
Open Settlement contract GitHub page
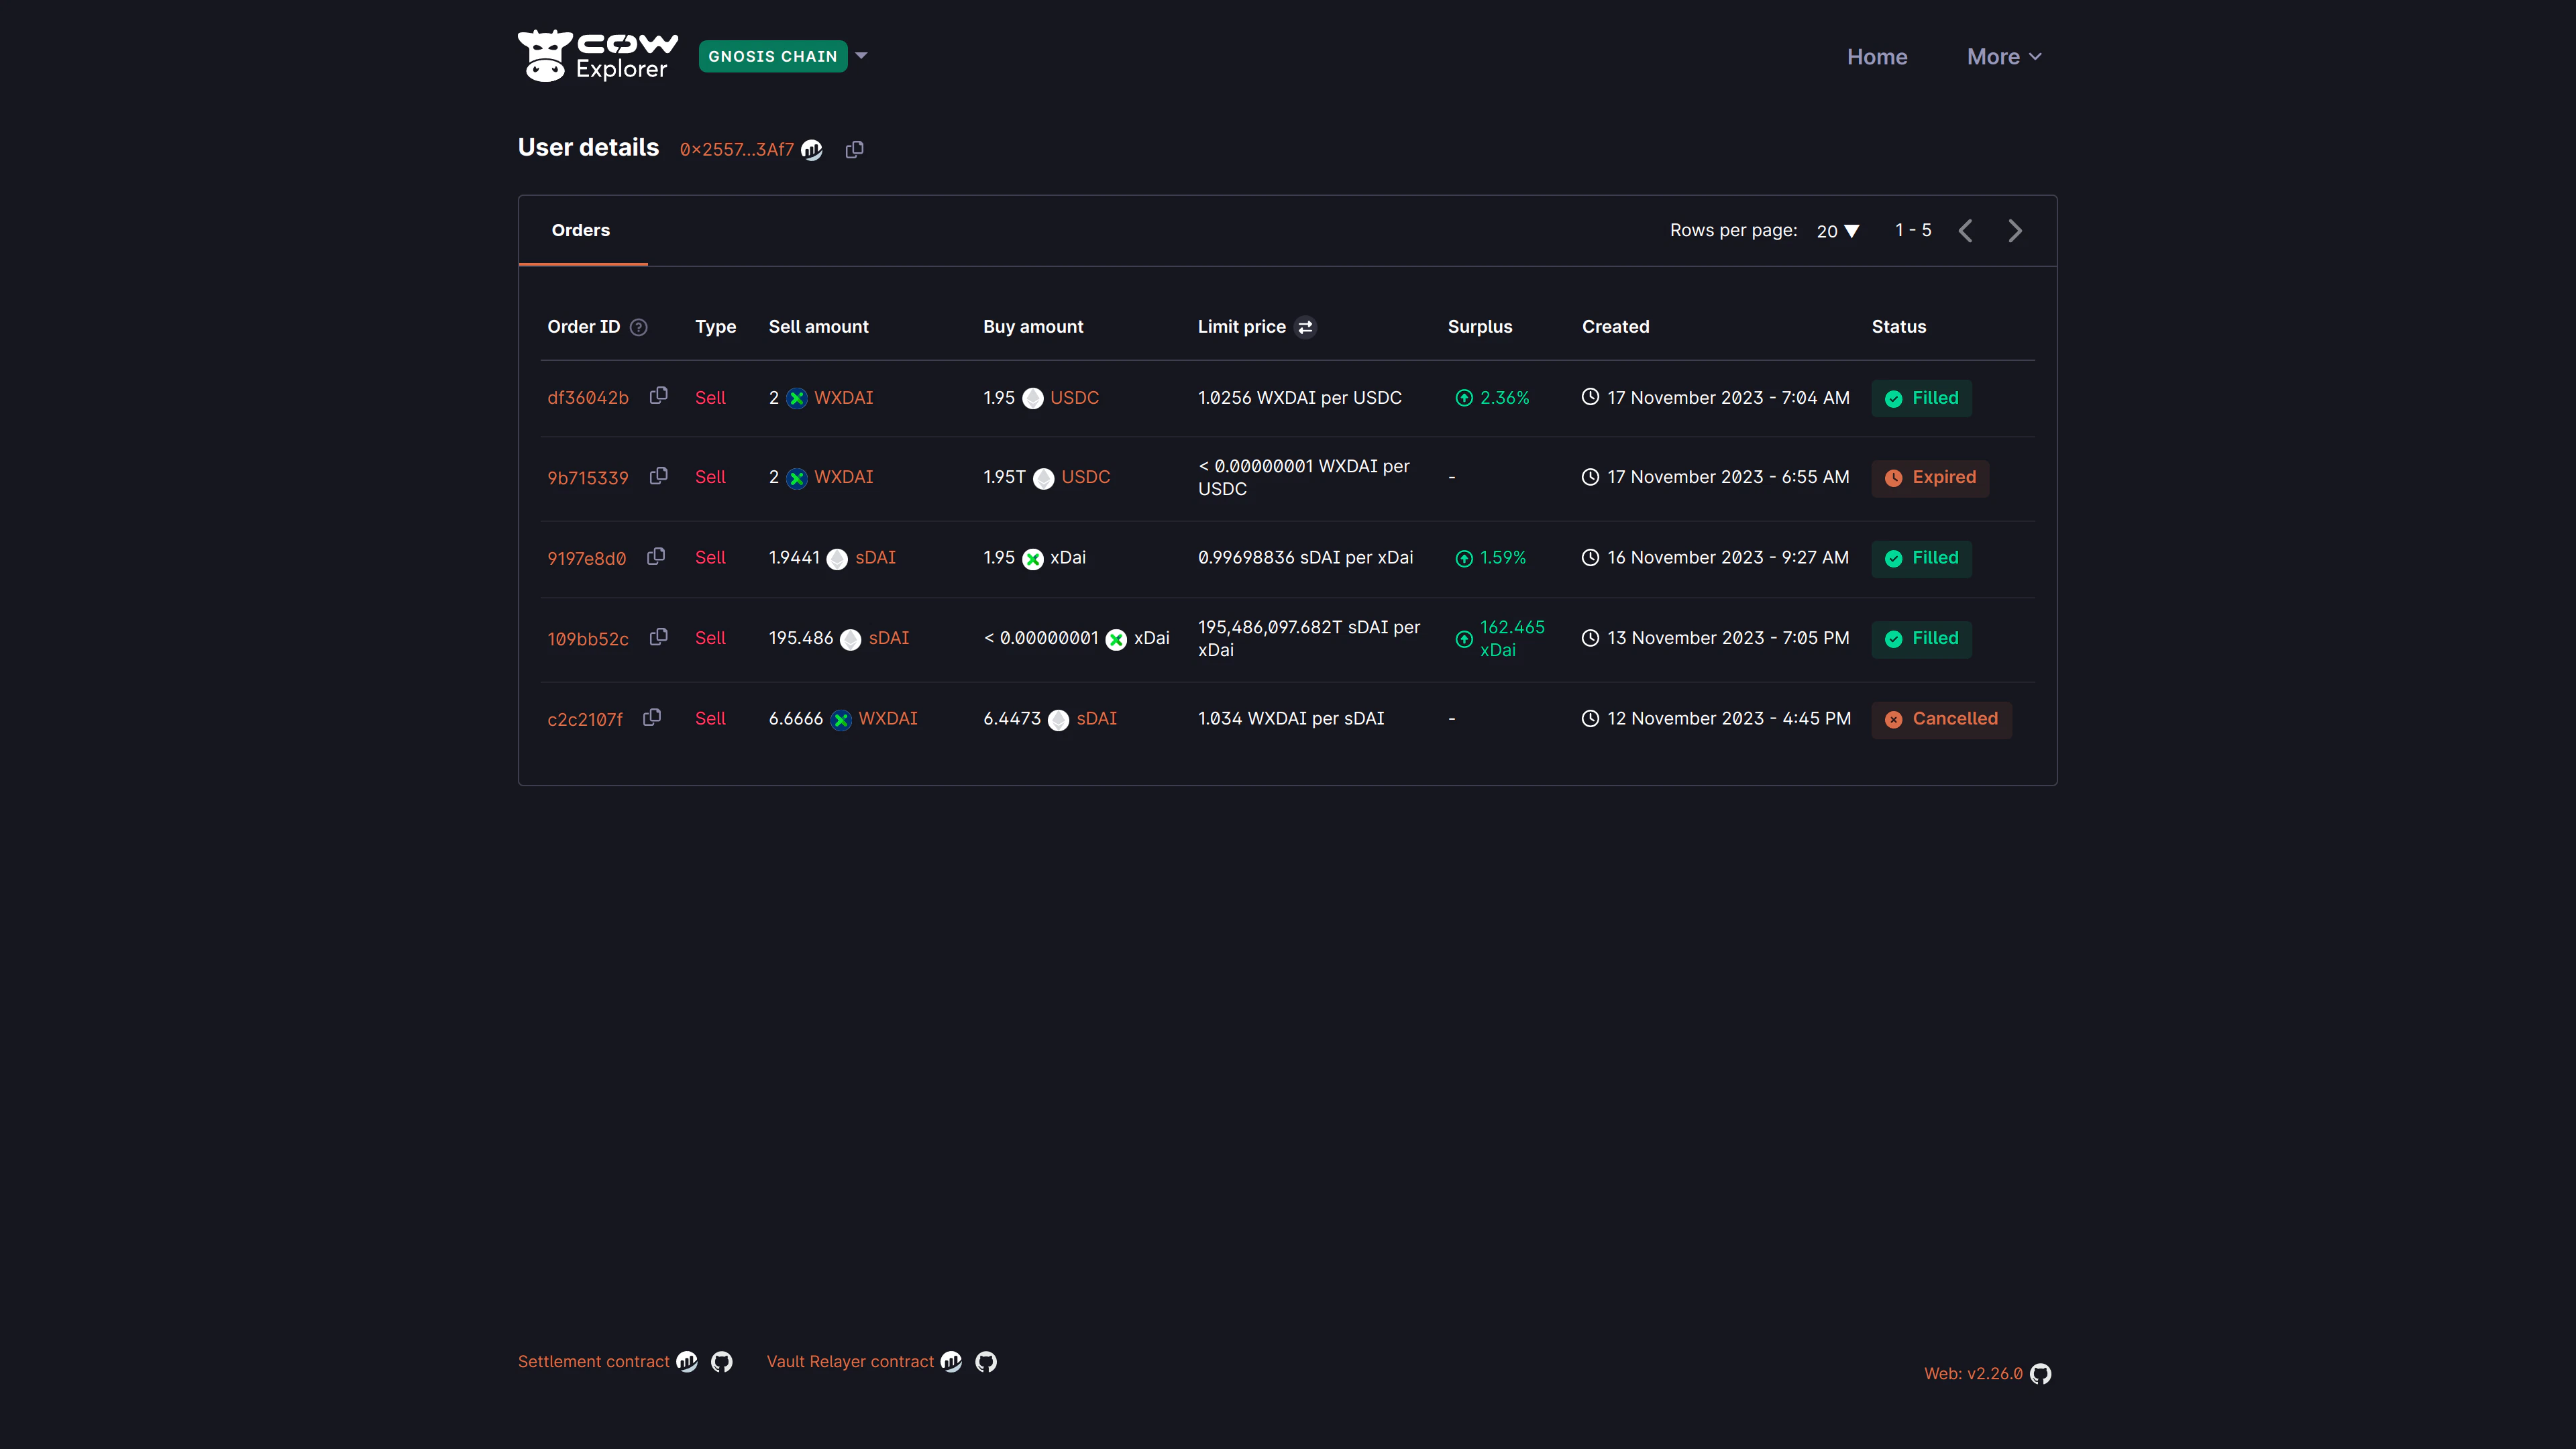(721, 1361)
